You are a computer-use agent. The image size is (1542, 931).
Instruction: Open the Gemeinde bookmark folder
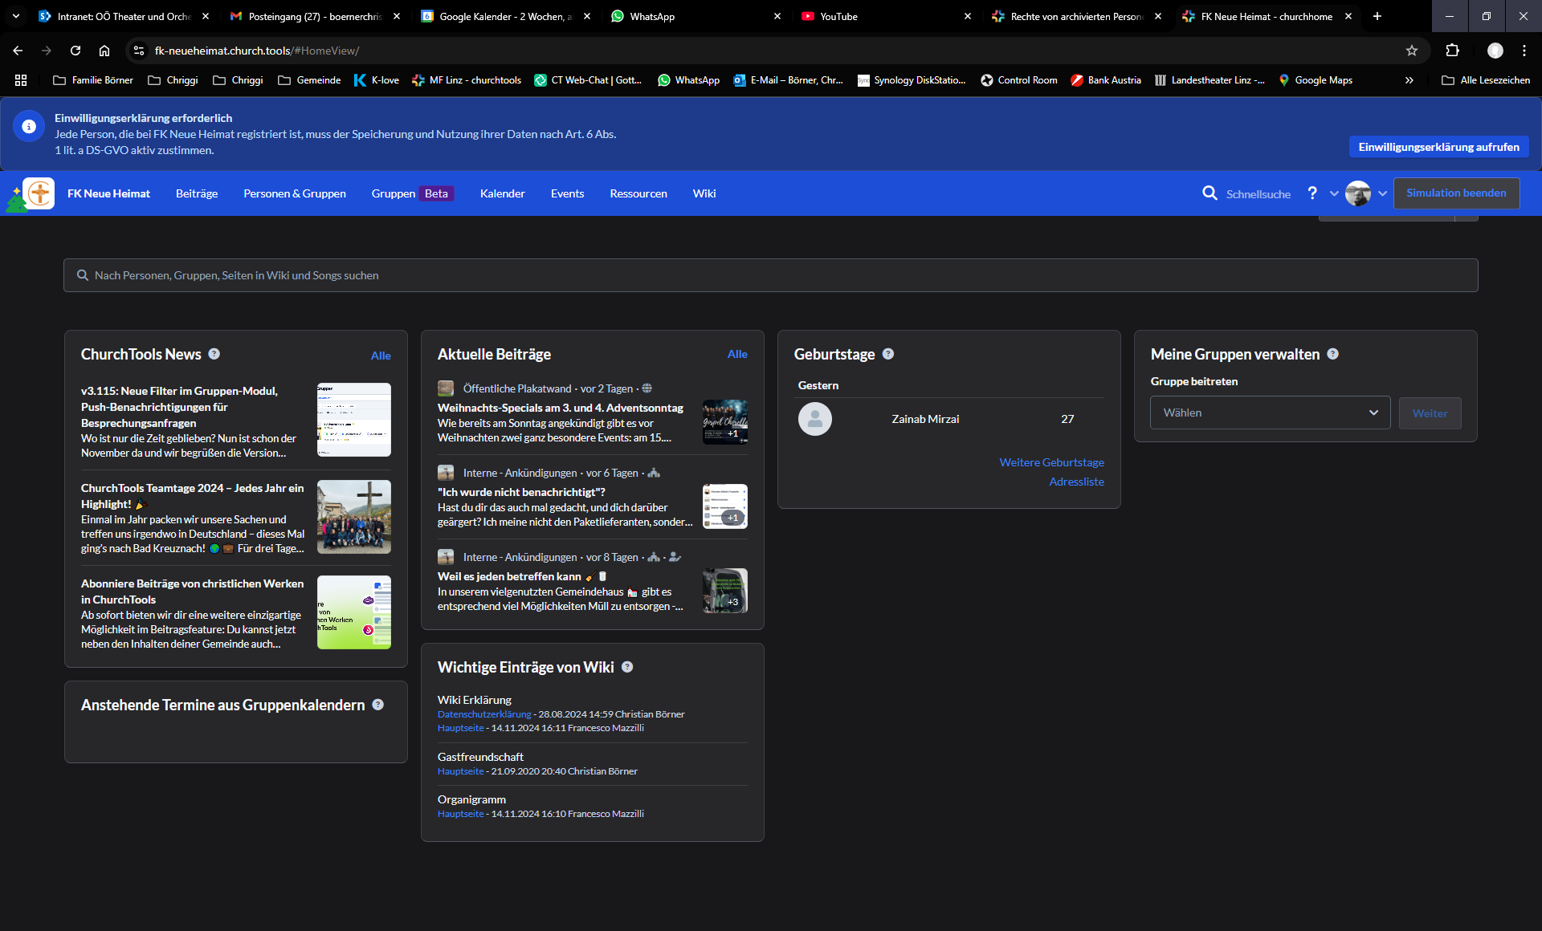[309, 80]
